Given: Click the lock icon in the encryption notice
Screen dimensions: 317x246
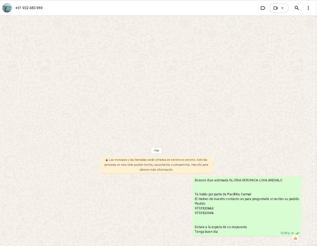Looking at the screenshot, I should [x=107, y=160].
